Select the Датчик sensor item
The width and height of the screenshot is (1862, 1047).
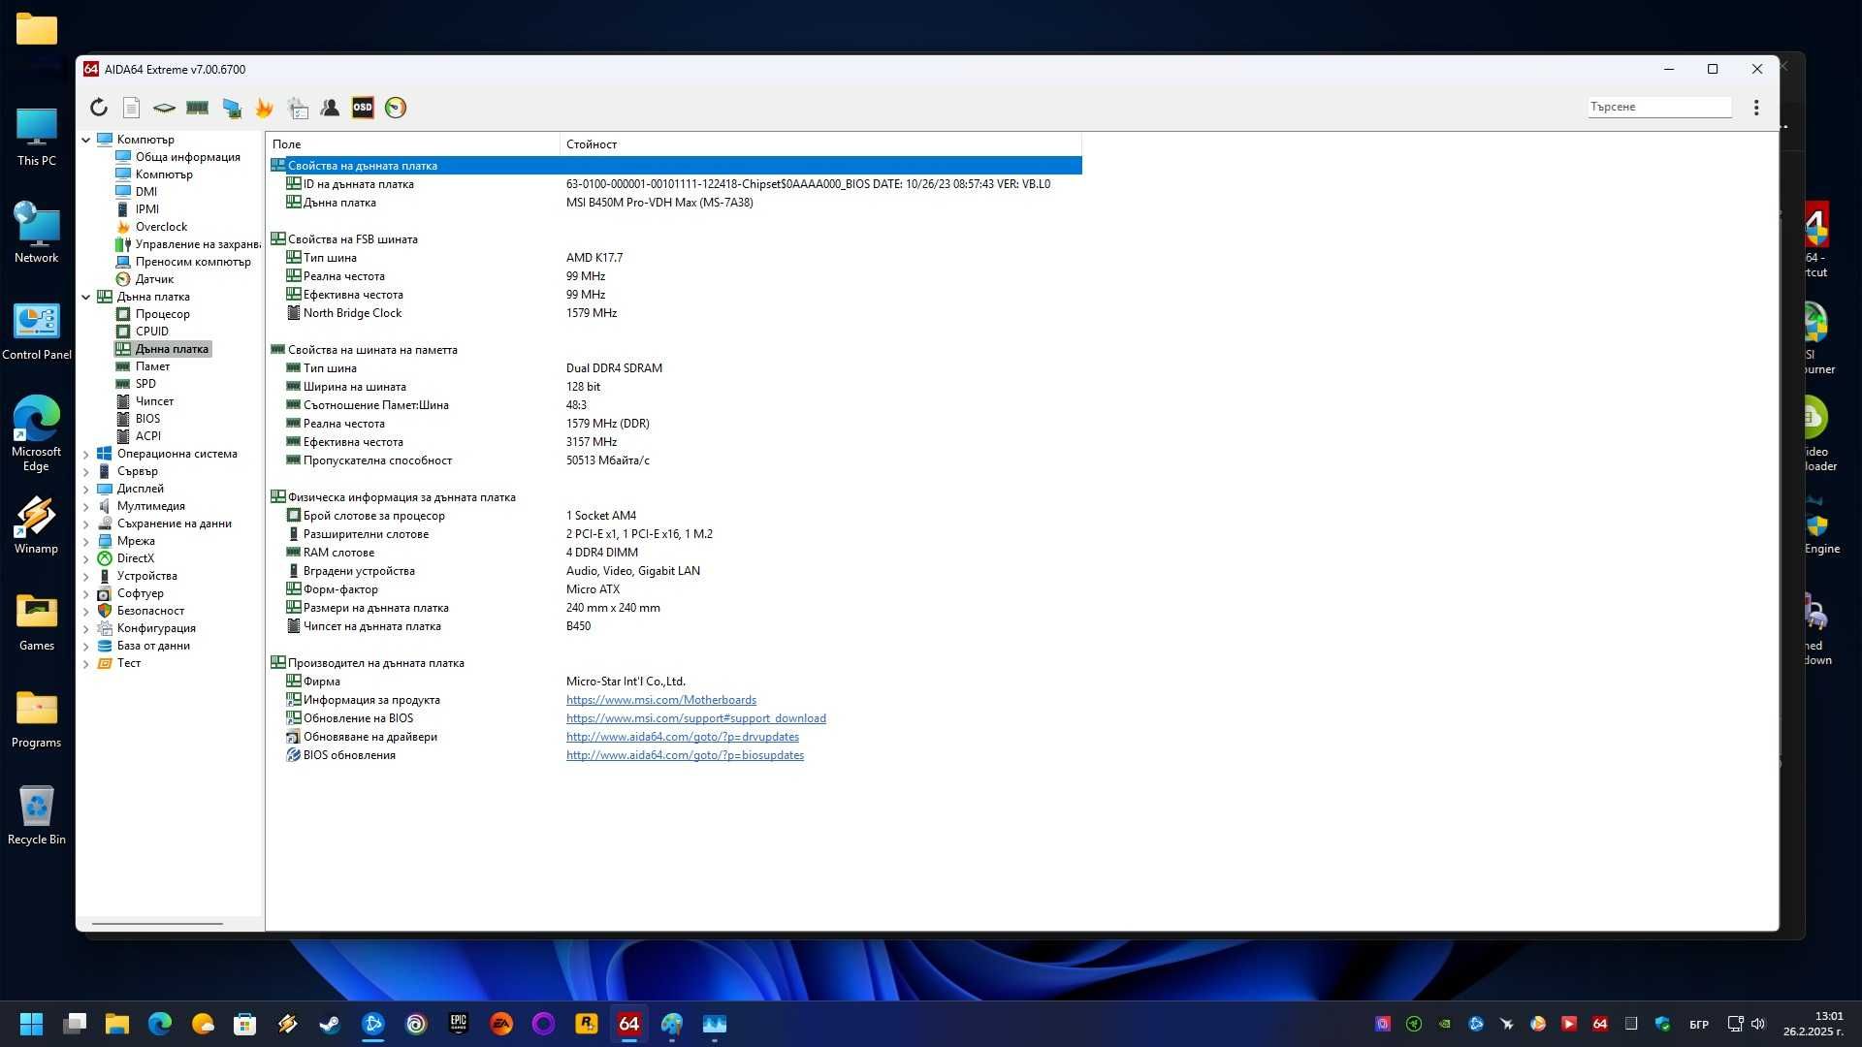(154, 279)
